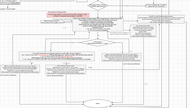Select the "Конец" end ellipse
Screen dimensions: 190x108
[x=98, y=103]
